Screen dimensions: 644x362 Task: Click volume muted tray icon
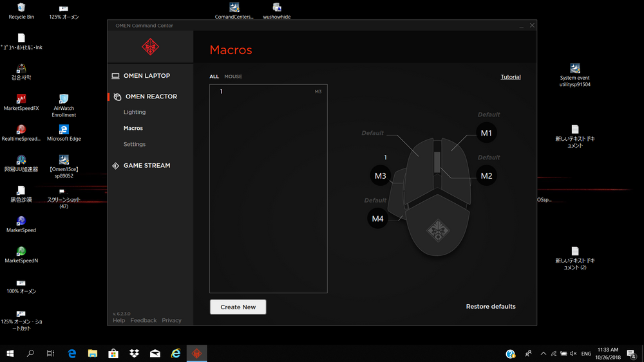click(573, 354)
